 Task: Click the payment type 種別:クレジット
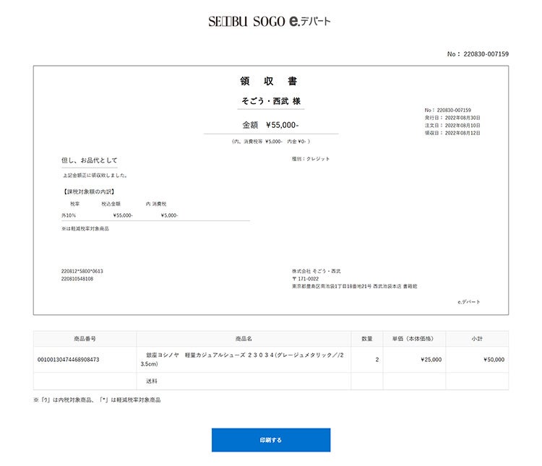311,159
